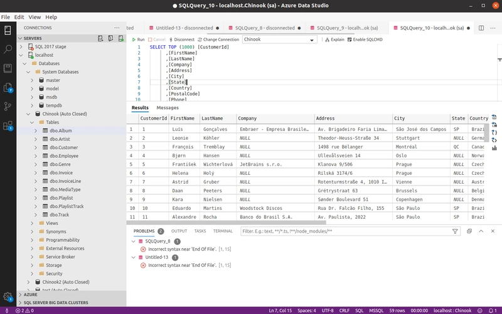The width and height of the screenshot is (502, 314).
Task: Collapse all problems icon
Action: (x=469, y=231)
